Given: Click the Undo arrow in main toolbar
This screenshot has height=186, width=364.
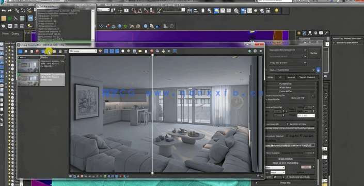Looking at the screenshot, I should (4, 10).
